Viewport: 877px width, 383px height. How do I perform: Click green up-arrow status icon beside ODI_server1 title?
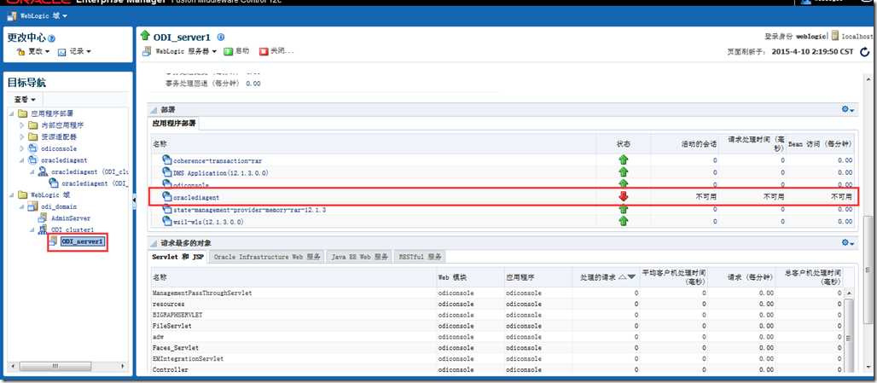145,37
